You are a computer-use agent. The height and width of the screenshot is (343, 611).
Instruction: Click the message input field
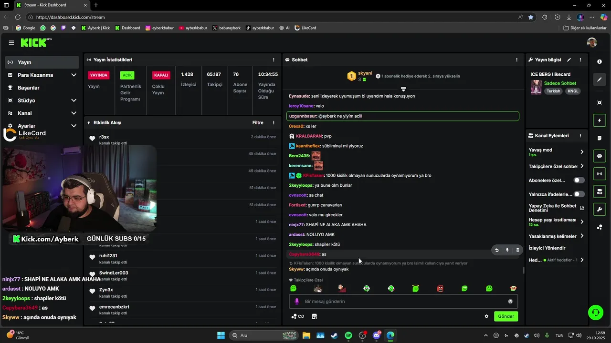(x=403, y=302)
